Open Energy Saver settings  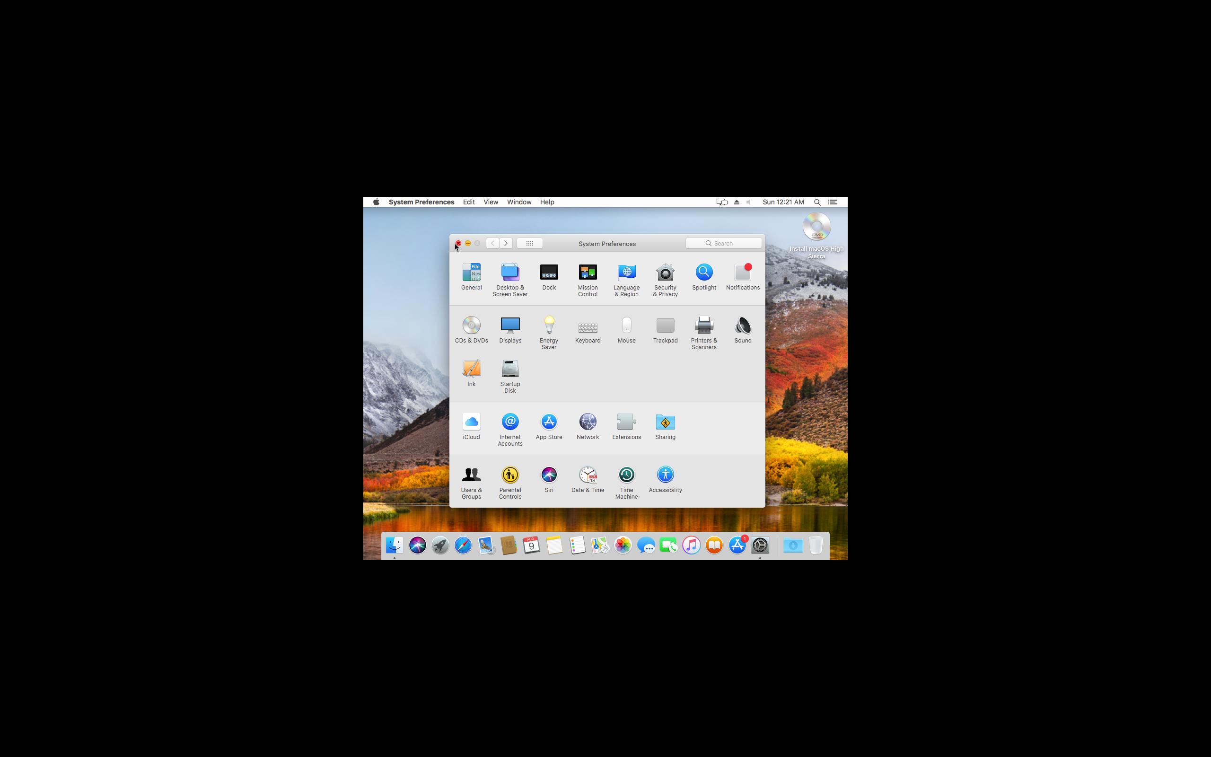coord(549,326)
